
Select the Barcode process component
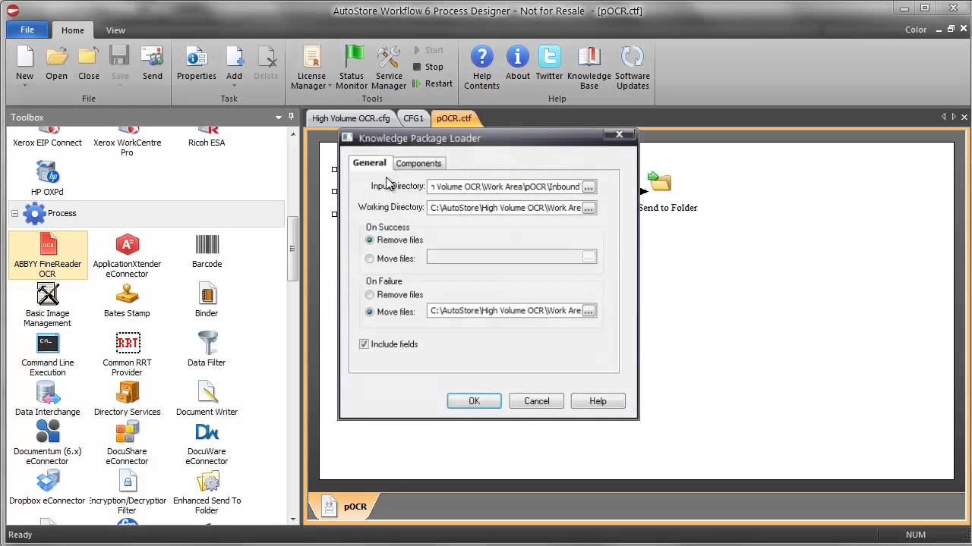(x=207, y=251)
